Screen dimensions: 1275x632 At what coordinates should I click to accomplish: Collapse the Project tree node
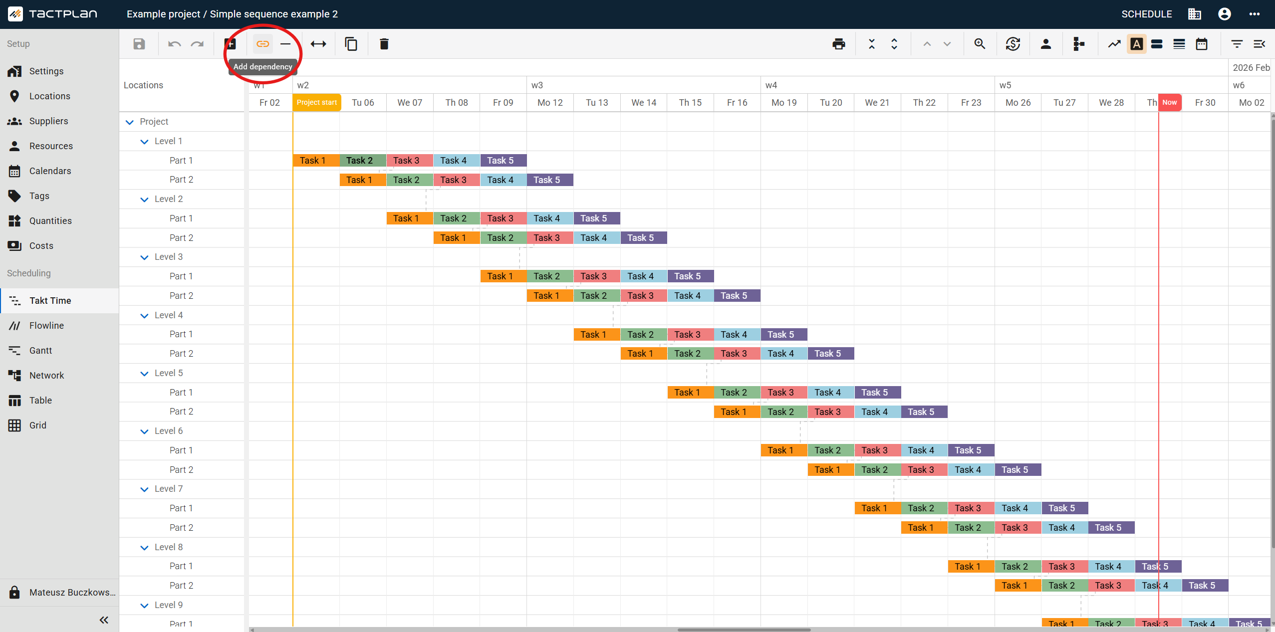(130, 122)
